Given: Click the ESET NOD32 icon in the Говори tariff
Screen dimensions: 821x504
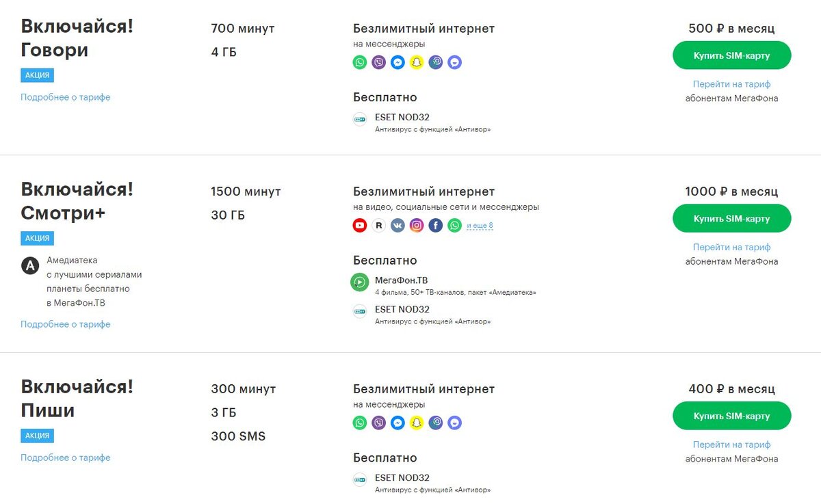Looking at the screenshot, I should 360,119.
